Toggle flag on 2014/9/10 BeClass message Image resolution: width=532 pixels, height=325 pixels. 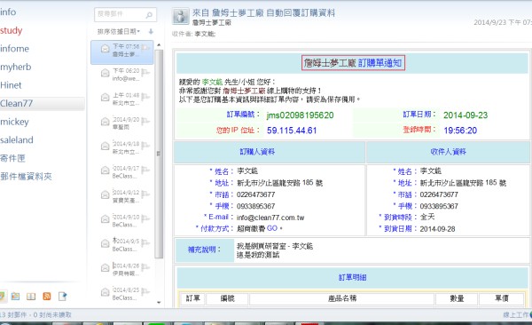click(145, 218)
